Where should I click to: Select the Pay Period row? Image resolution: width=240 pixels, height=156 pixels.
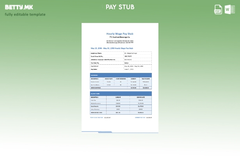coord(121,66)
